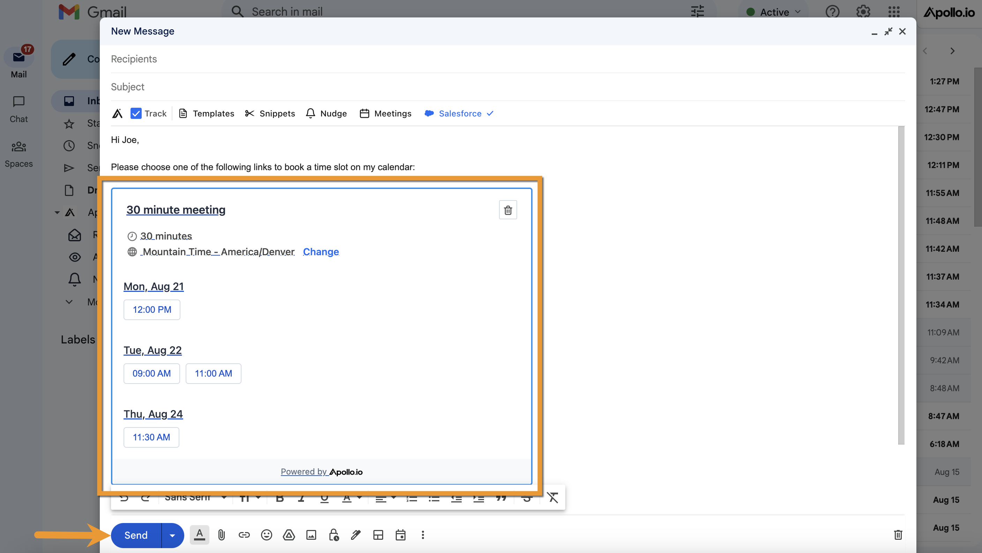This screenshot has width=982, height=553.
Task: Open the Drafts folder icon
Action: [x=69, y=190]
